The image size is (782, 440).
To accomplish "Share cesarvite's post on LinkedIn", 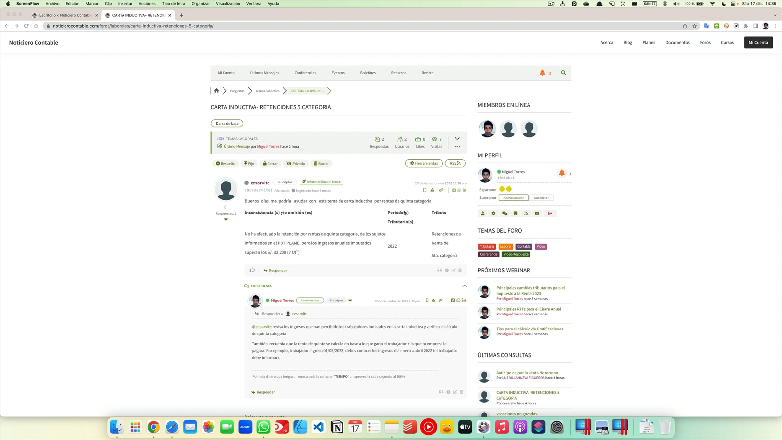I will click(x=464, y=190).
